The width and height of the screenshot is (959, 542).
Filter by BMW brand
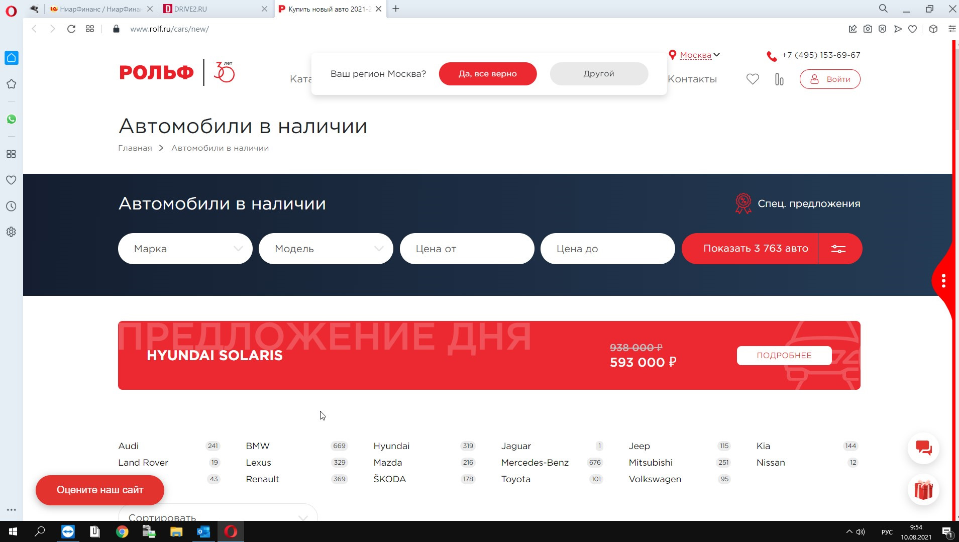(258, 446)
